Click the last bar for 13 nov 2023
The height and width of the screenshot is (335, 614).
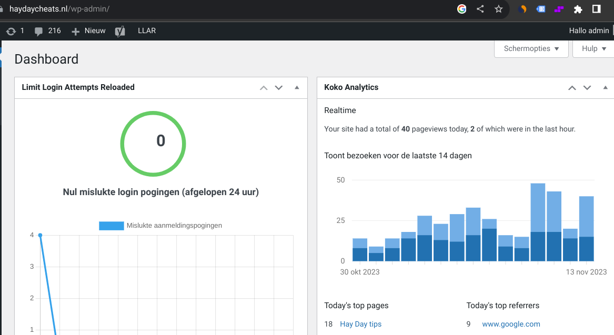[586, 229]
